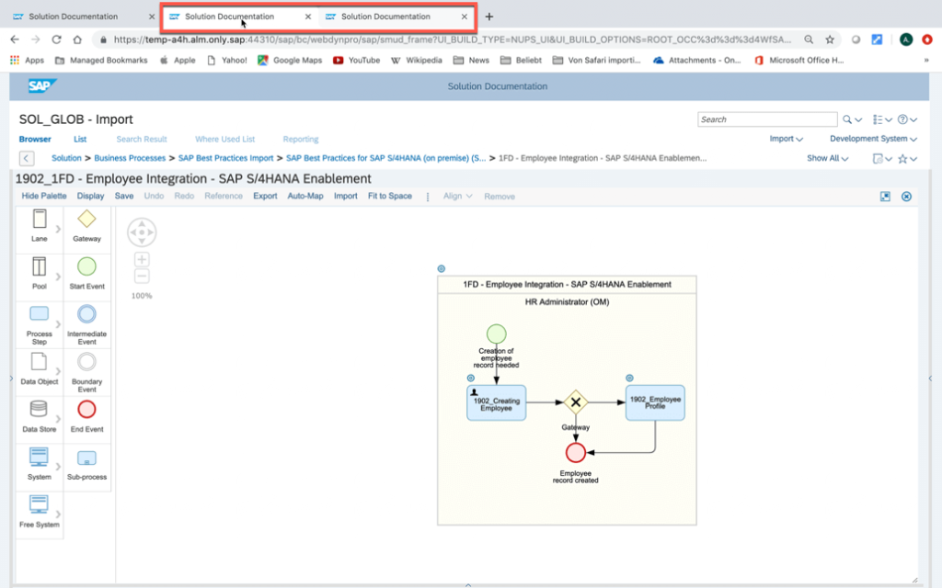Select the green start event in diagram
Image resolution: width=942 pixels, height=588 pixels.
coord(496,334)
